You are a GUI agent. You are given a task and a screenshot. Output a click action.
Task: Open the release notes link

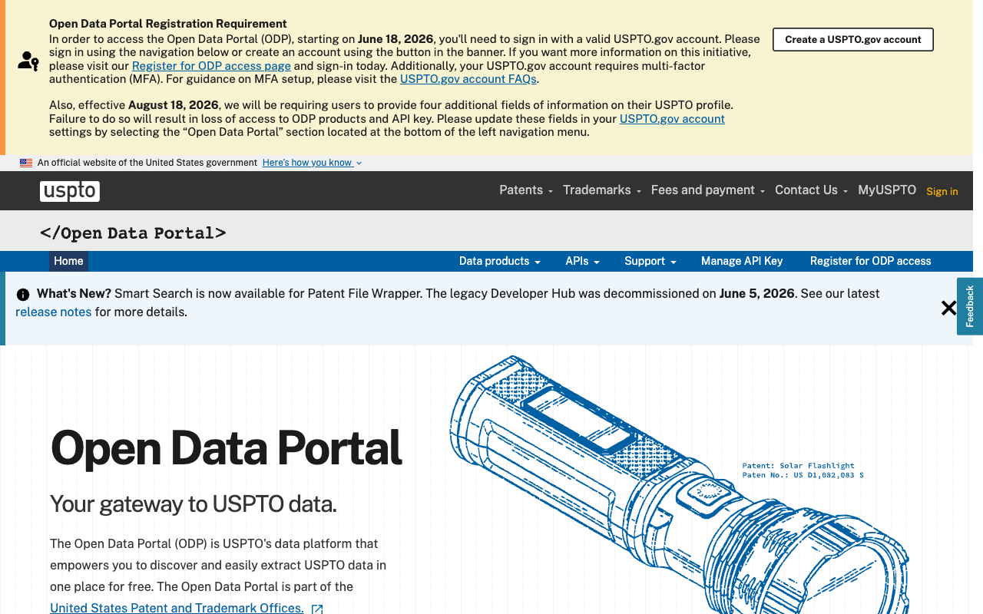pos(53,312)
